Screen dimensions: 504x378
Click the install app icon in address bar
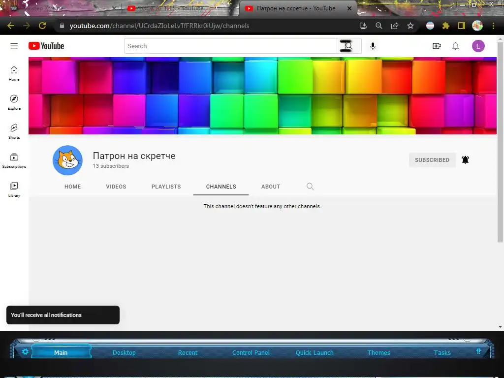coord(363,26)
